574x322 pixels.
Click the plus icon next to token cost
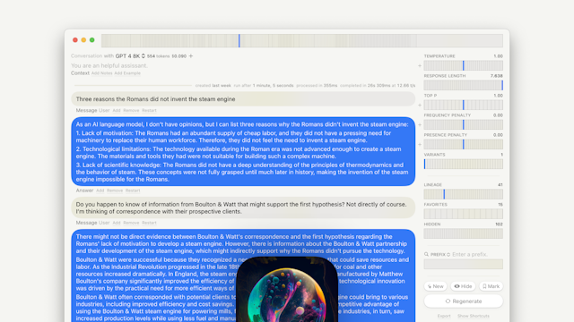click(191, 55)
